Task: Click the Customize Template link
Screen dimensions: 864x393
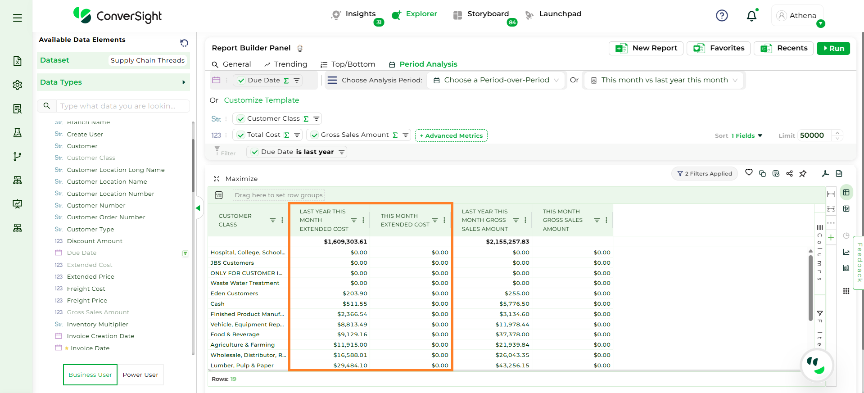Action: click(262, 100)
